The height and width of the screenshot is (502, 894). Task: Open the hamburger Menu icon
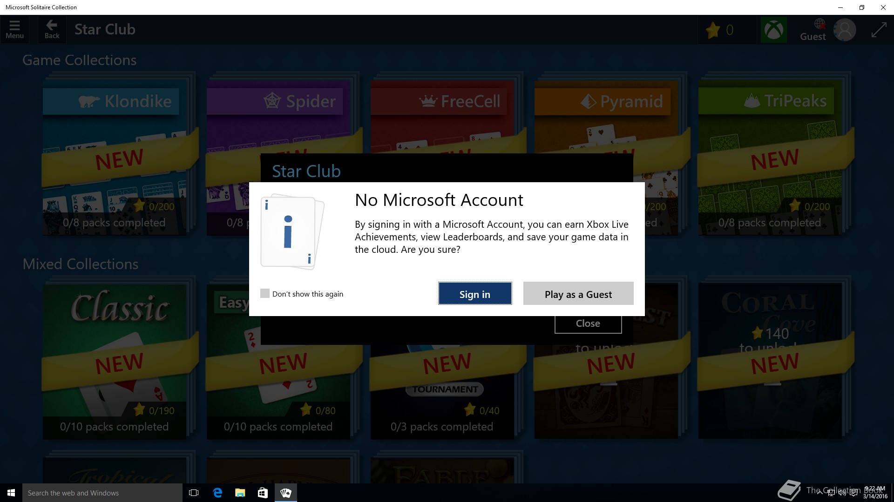coord(14,30)
